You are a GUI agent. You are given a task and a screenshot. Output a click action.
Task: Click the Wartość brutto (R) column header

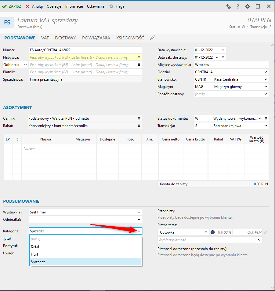click(x=256, y=139)
